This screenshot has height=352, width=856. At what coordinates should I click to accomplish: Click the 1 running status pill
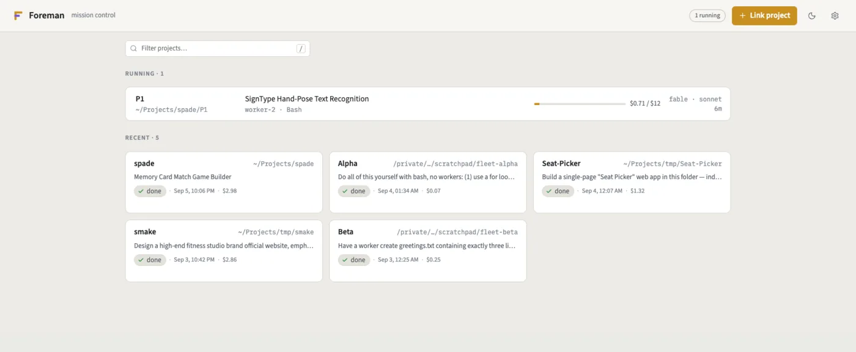pyautogui.click(x=707, y=16)
